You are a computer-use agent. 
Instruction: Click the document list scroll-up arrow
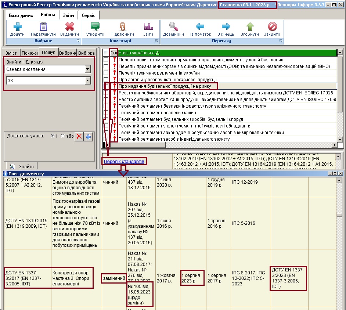340,52
